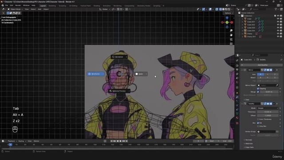Open the Object Mode dropdown
284x160 pixels.
[15, 9]
